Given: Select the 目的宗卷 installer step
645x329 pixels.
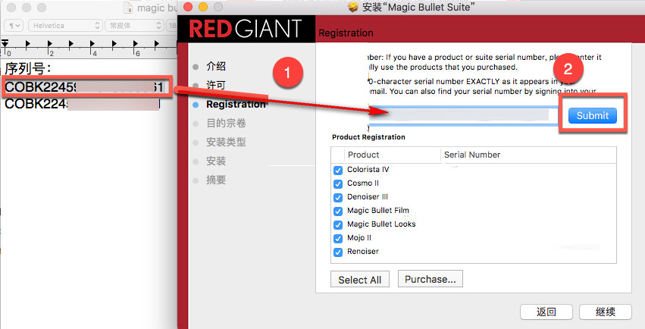Looking at the screenshot, I should pos(227,123).
